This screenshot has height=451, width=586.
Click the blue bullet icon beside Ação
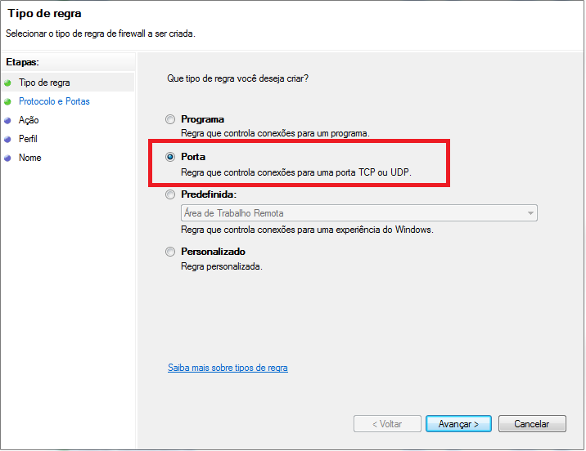[x=8, y=121]
